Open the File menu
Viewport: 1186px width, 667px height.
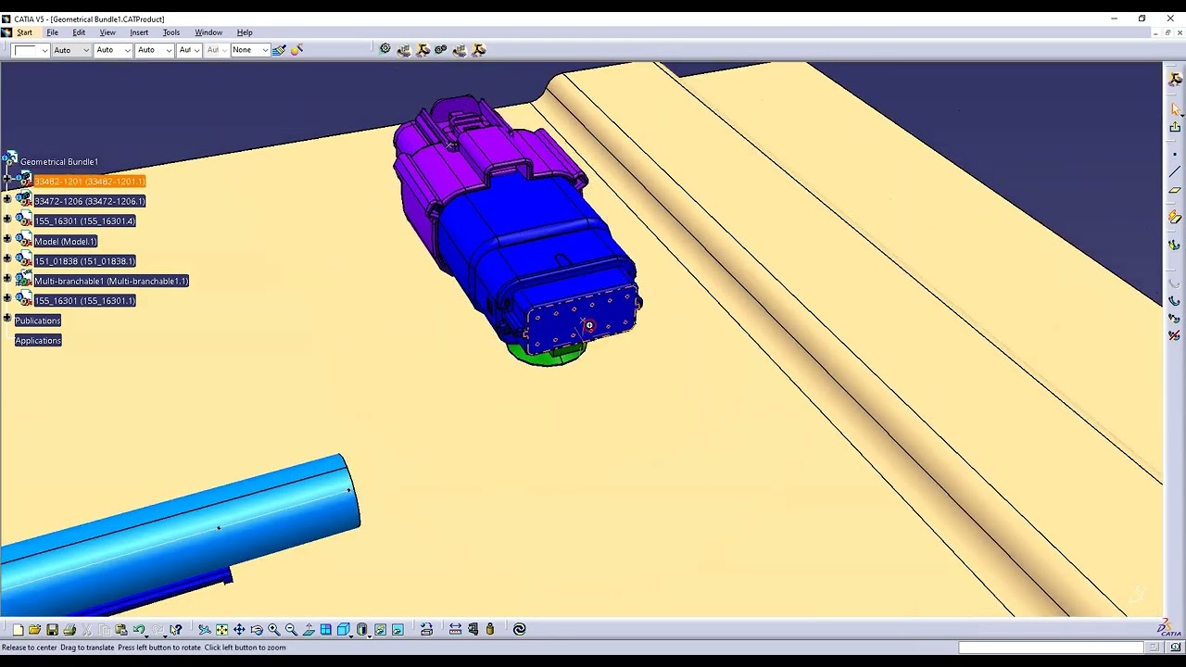[53, 32]
